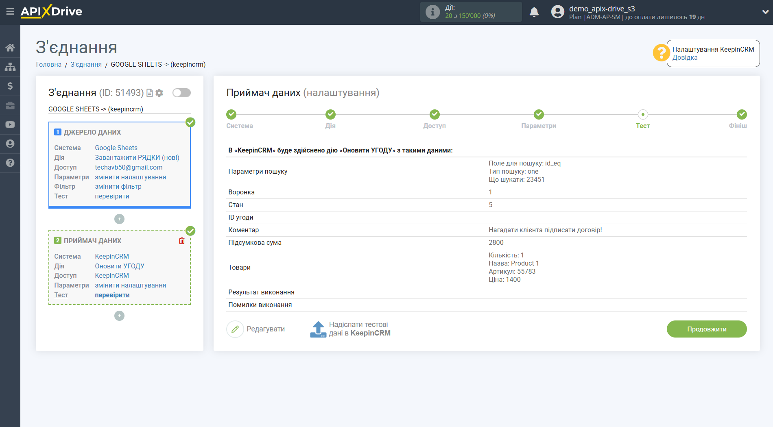Delete the data receiver with trash icon

tap(182, 241)
